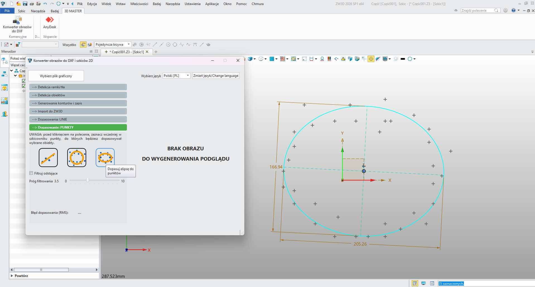The height and width of the screenshot is (287, 535).
Task: Open the image panel icon in left sidebar
Action: tap(4, 101)
